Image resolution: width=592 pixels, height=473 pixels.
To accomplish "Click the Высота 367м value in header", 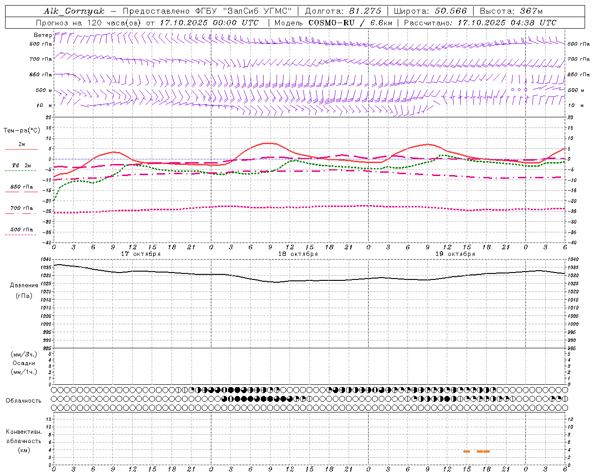I will click(x=511, y=11).
